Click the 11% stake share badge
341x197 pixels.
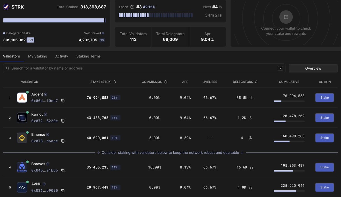tap(115, 167)
